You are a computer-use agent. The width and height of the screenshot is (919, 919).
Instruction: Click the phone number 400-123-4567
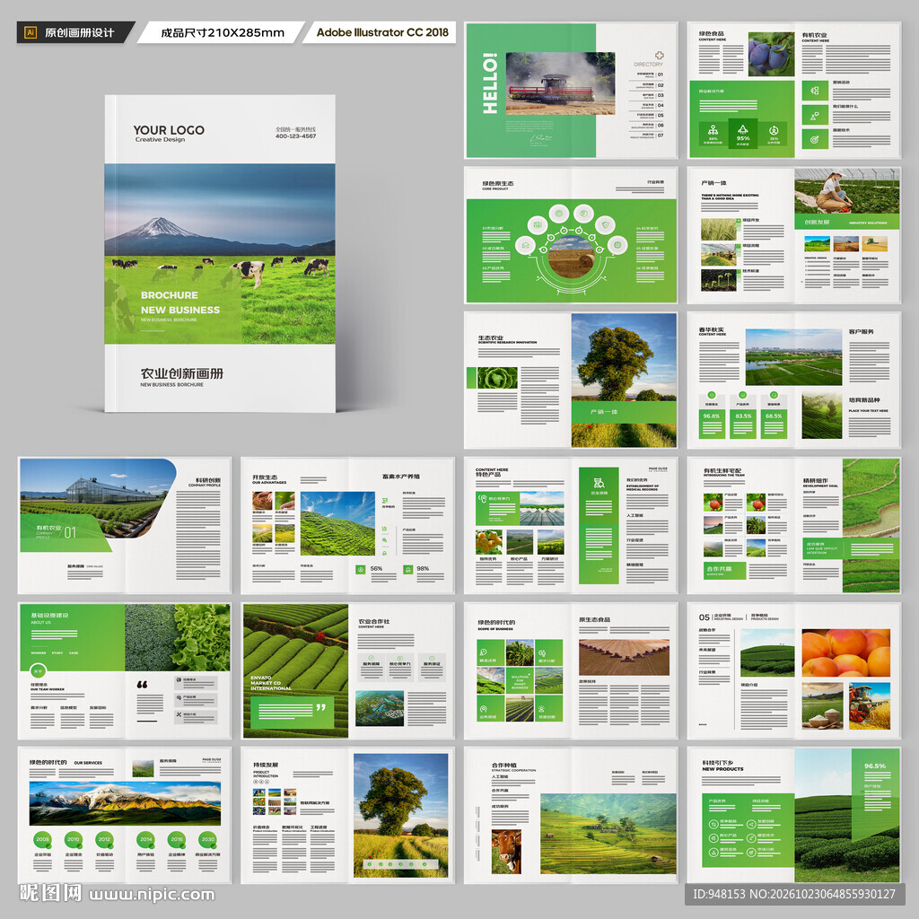295,136
